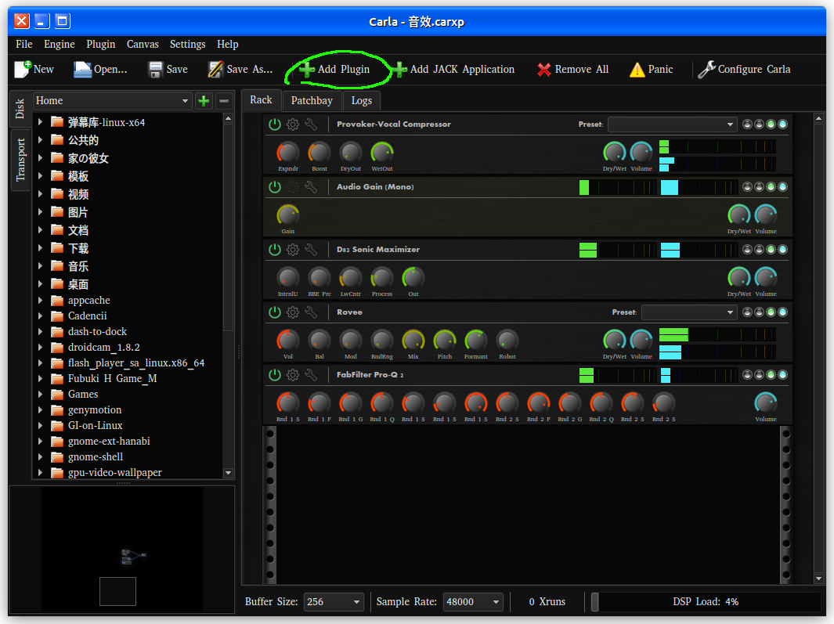Click the Formant knob on Rovee
834x624 pixels.
476,341
